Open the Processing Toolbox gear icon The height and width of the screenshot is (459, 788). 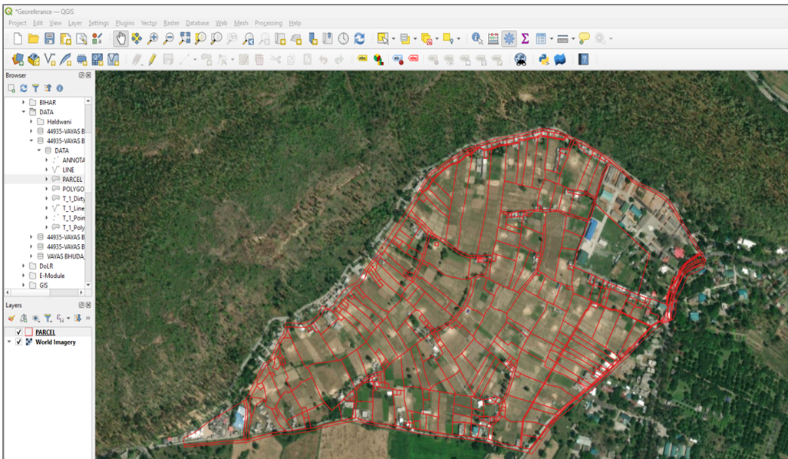pyautogui.click(x=509, y=38)
